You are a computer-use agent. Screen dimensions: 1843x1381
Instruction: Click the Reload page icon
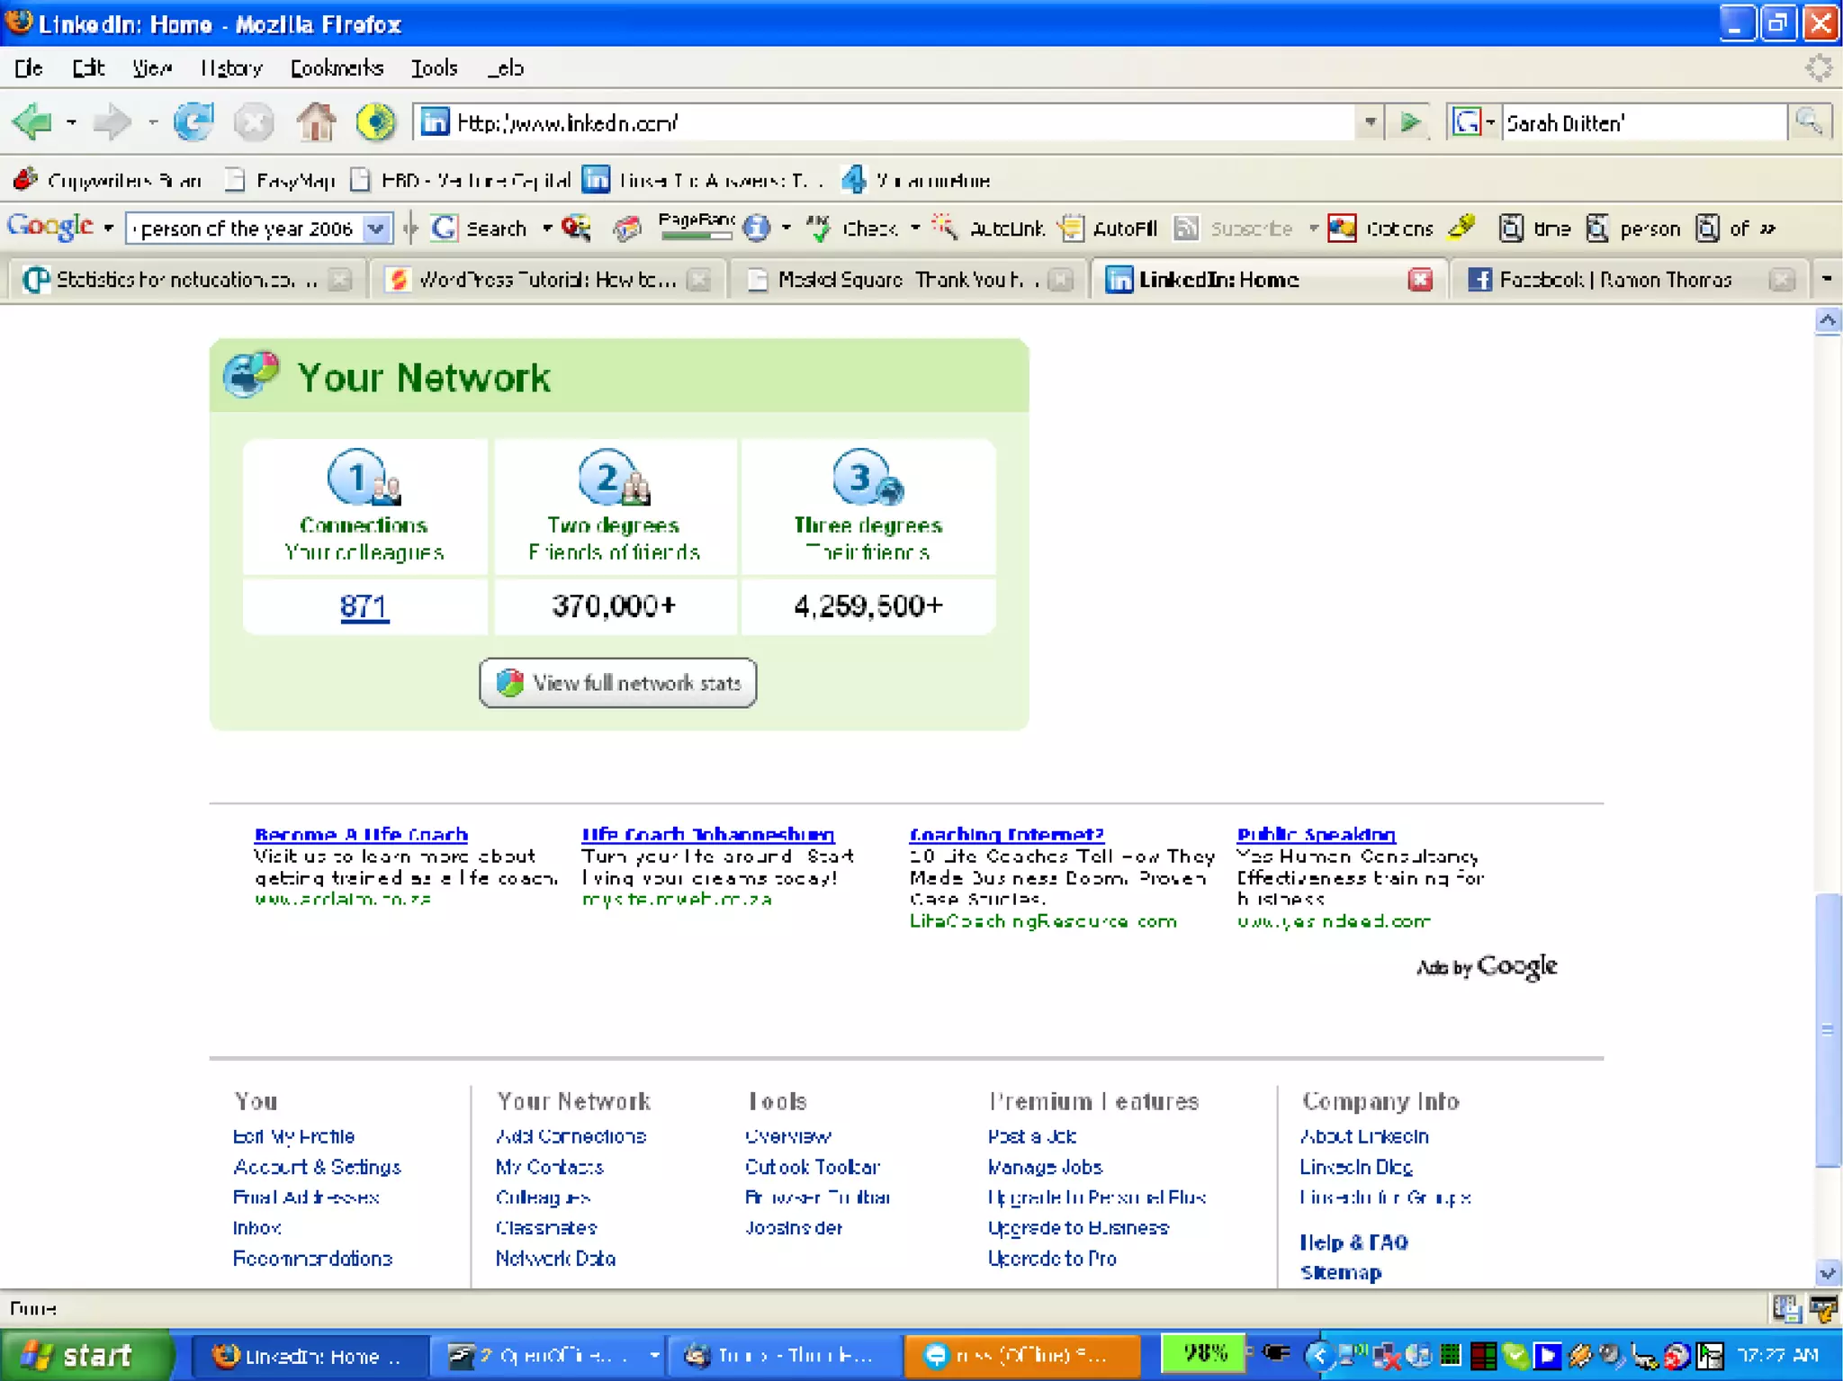(x=193, y=121)
